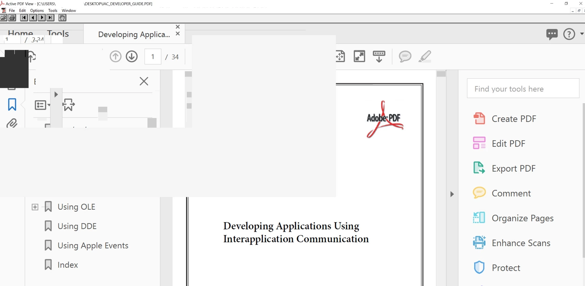Open bookmark options list dropdown
The height and width of the screenshot is (286, 585).
pyautogui.click(x=42, y=105)
